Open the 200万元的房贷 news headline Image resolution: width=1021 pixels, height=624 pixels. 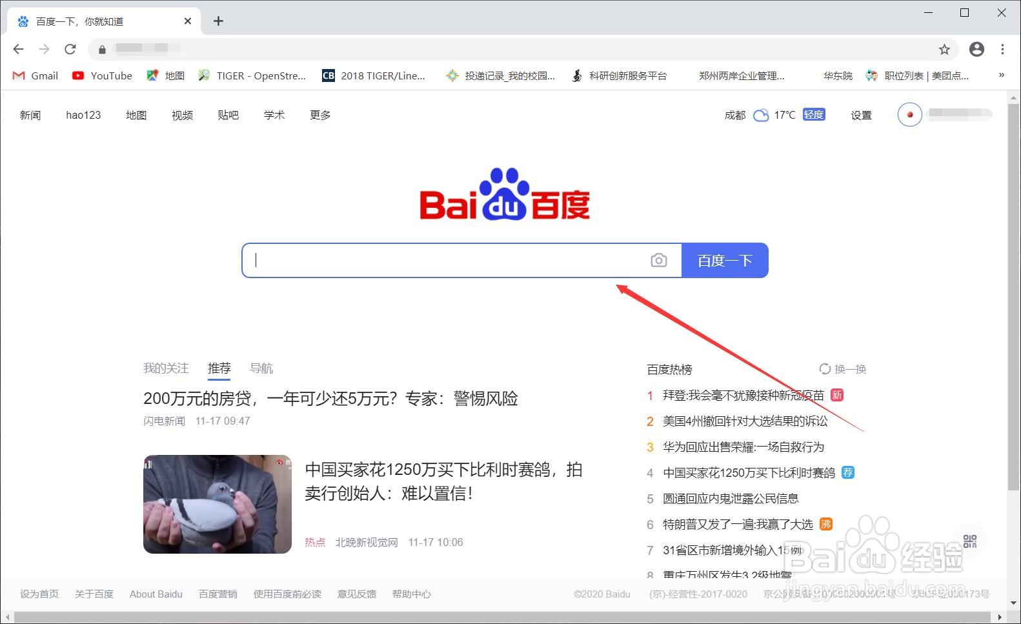(330, 399)
